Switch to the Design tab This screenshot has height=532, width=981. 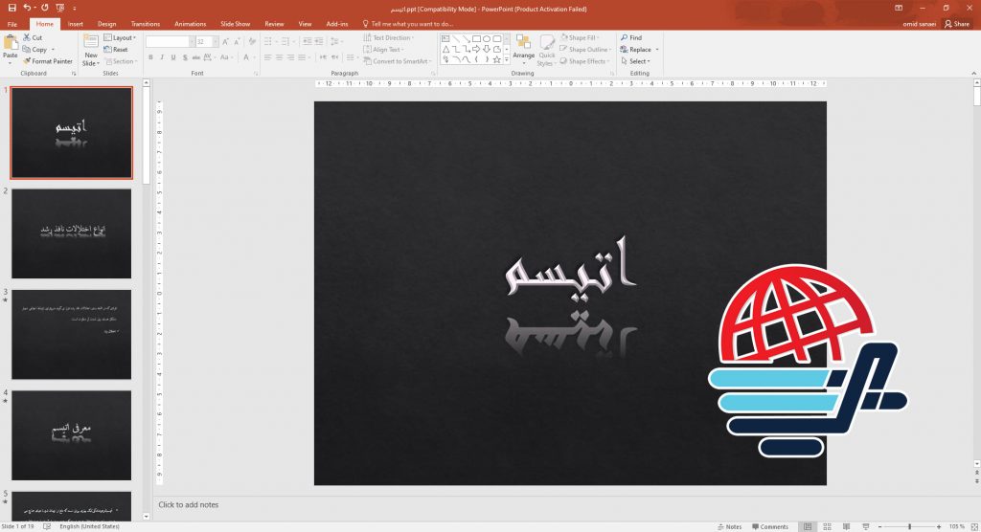point(106,24)
